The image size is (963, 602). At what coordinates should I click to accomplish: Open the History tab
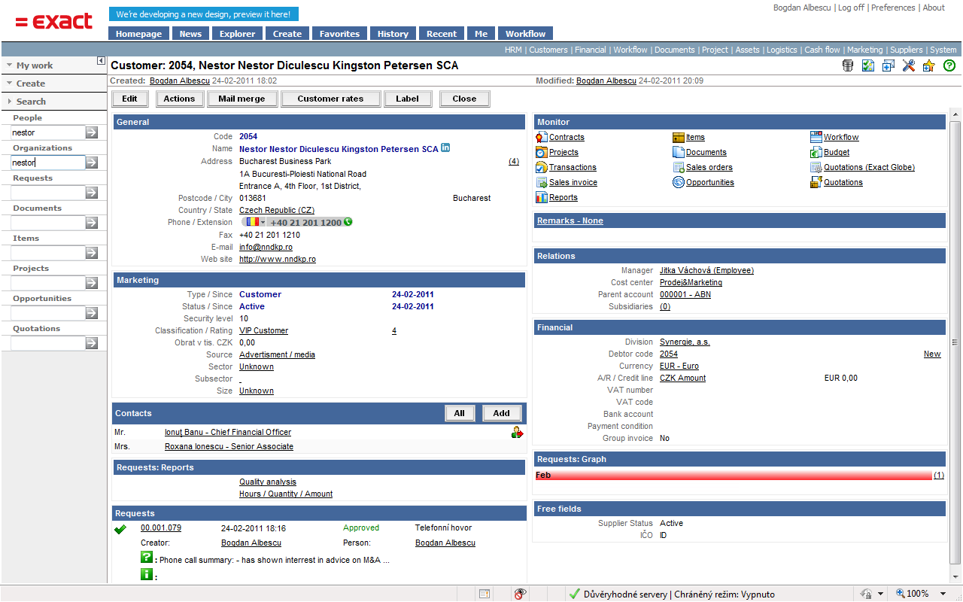pos(393,33)
